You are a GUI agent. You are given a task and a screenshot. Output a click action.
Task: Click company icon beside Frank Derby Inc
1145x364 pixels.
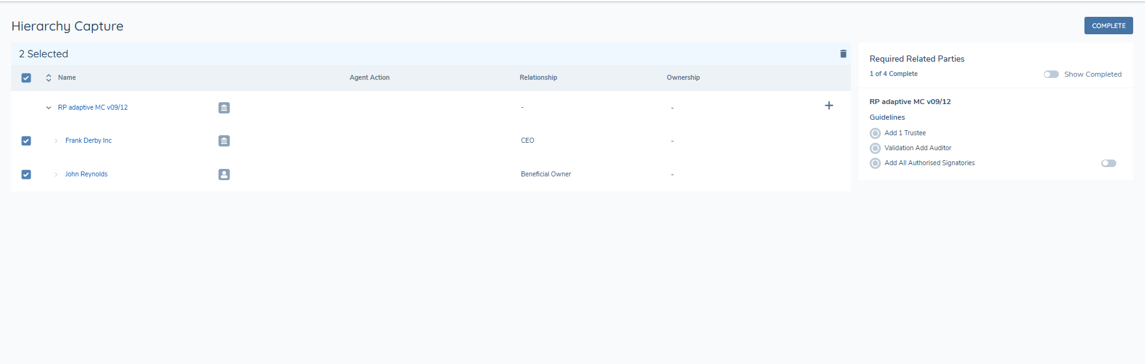coord(224,141)
